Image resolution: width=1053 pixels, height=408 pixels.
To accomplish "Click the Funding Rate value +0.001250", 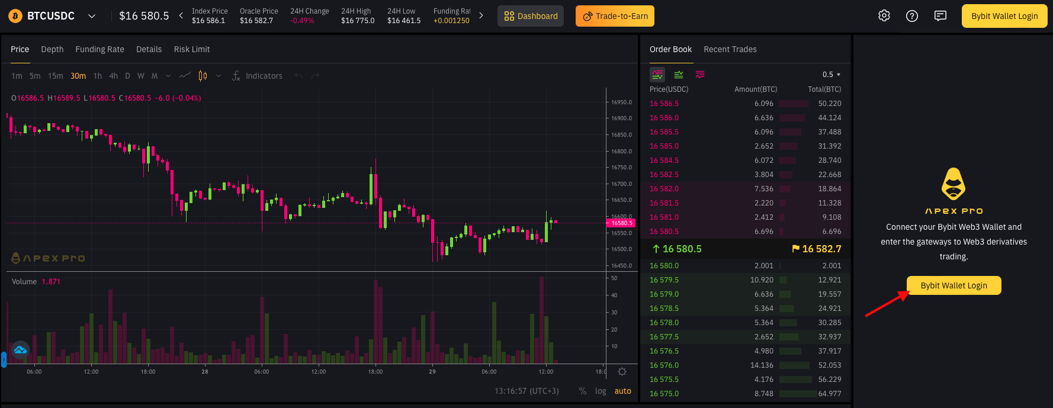I will click(x=451, y=21).
